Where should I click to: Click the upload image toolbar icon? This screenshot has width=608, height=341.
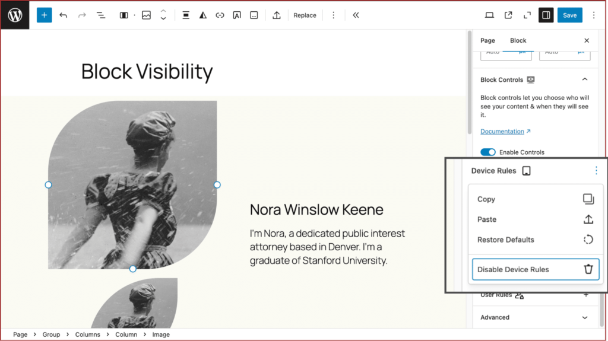[276, 15]
